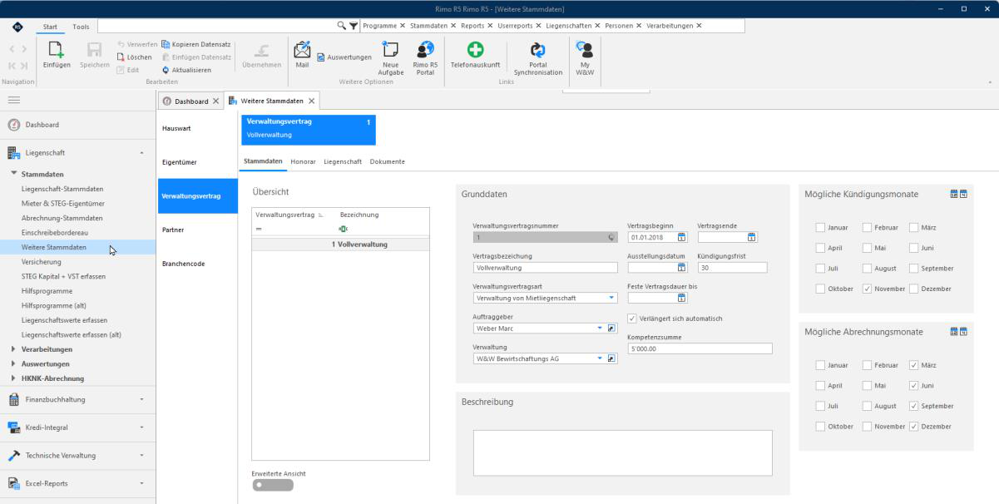The image size is (999, 504).
Task: Open Verwaltung record link icon
Action: 611,358
